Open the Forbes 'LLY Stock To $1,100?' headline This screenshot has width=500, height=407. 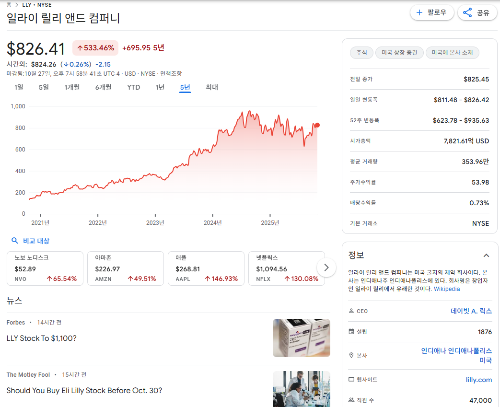point(41,338)
